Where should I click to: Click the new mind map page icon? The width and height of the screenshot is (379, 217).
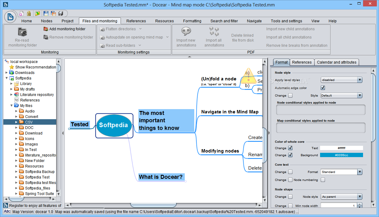point(21,13)
